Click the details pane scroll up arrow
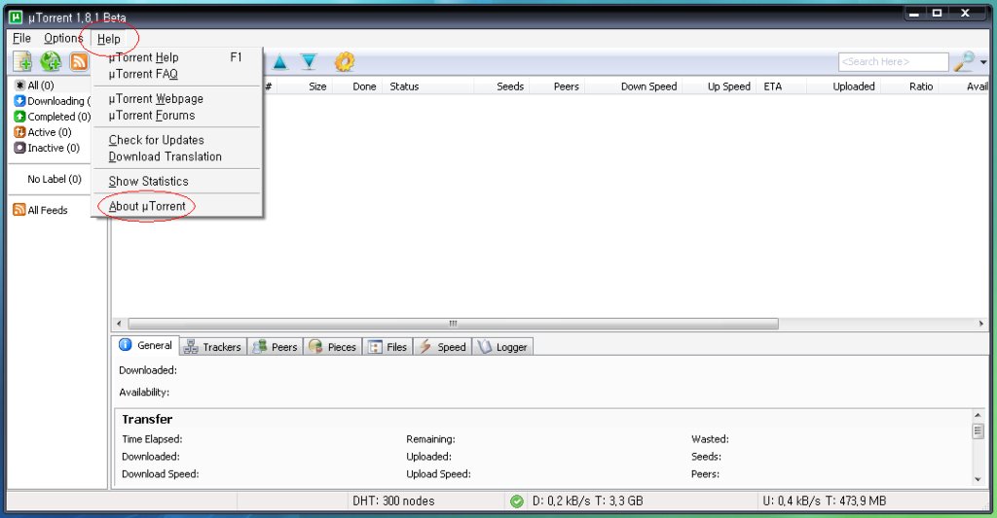 point(978,415)
